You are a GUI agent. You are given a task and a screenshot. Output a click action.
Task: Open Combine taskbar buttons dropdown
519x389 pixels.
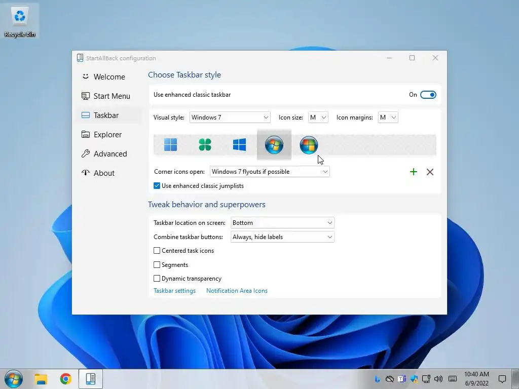pyautogui.click(x=282, y=237)
